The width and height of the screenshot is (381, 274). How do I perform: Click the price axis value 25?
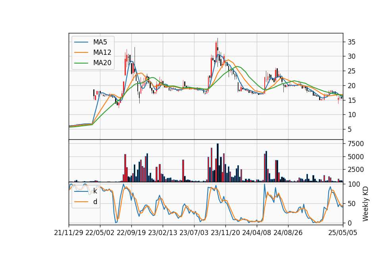pos(352,71)
